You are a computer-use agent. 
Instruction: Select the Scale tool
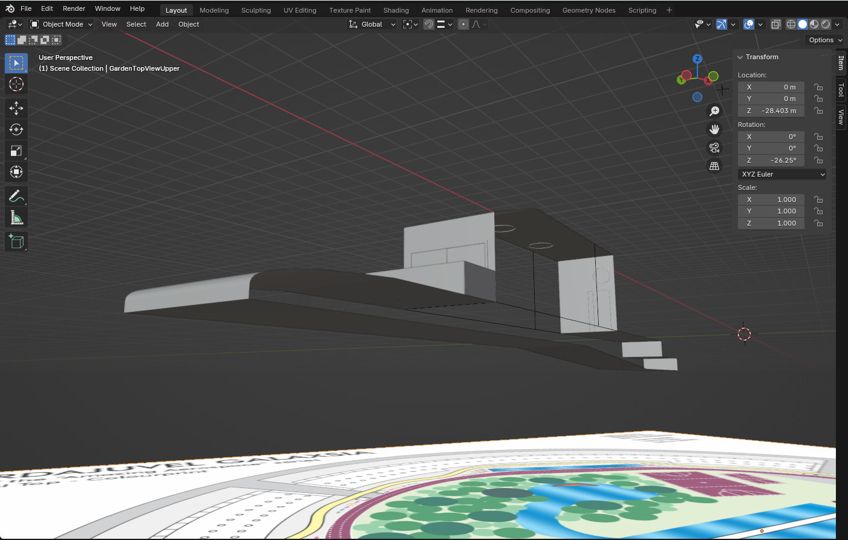[16, 151]
